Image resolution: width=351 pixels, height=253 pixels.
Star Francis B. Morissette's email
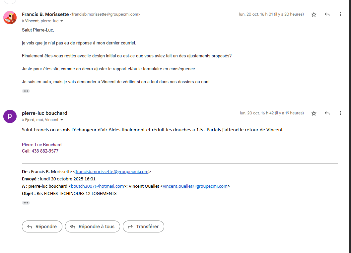(314, 15)
